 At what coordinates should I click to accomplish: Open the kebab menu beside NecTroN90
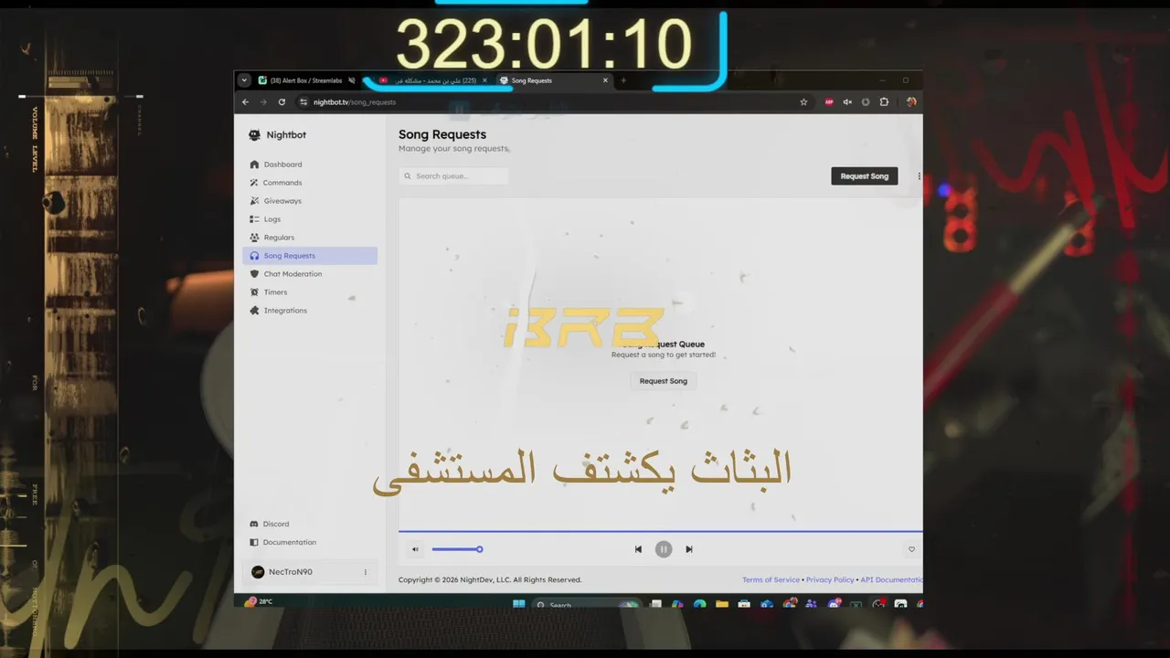pyautogui.click(x=366, y=572)
